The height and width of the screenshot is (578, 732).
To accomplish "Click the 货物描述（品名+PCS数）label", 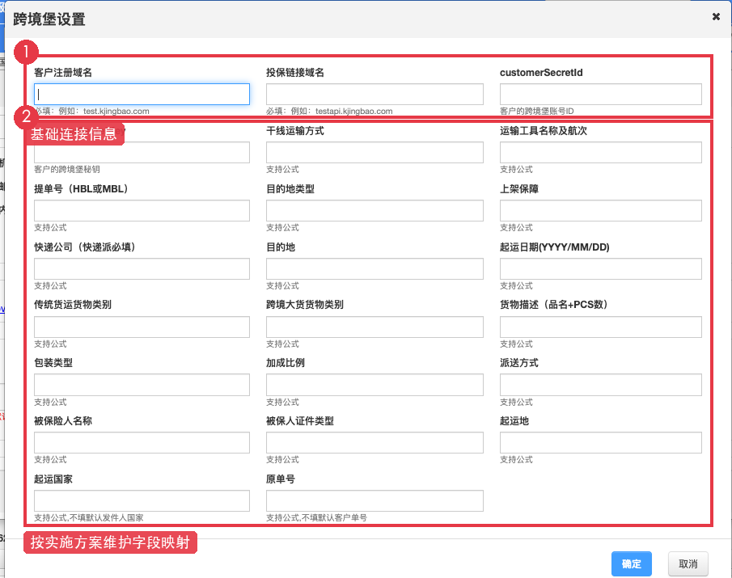I will (x=556, y=305).
